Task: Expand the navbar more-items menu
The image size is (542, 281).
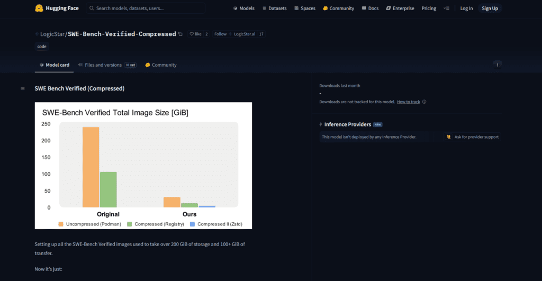Action: point(446,8)
